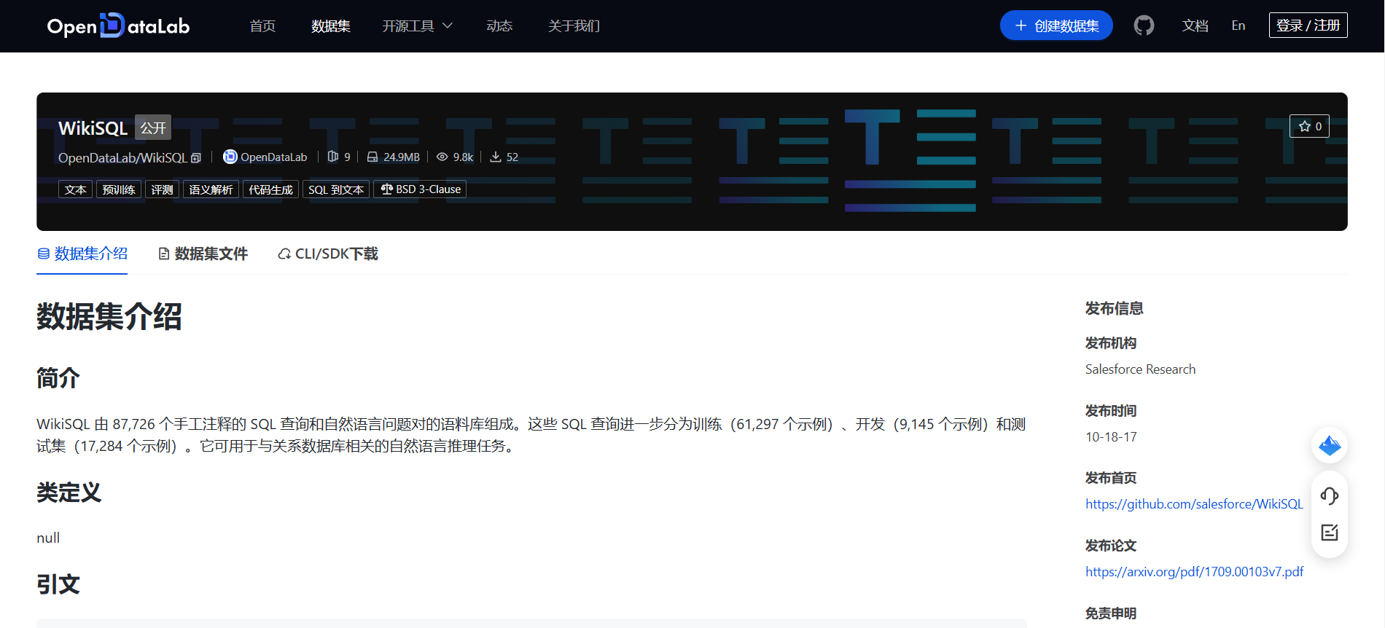The image size is (1385, 628).
Task: Click the download count icon 52
Action: click(496, 157)
